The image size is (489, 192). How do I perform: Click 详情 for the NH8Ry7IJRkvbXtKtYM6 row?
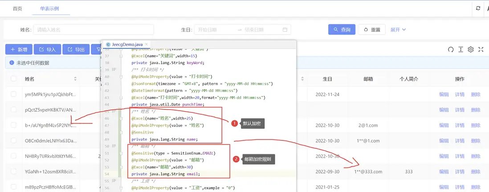[x=460, y=156]
